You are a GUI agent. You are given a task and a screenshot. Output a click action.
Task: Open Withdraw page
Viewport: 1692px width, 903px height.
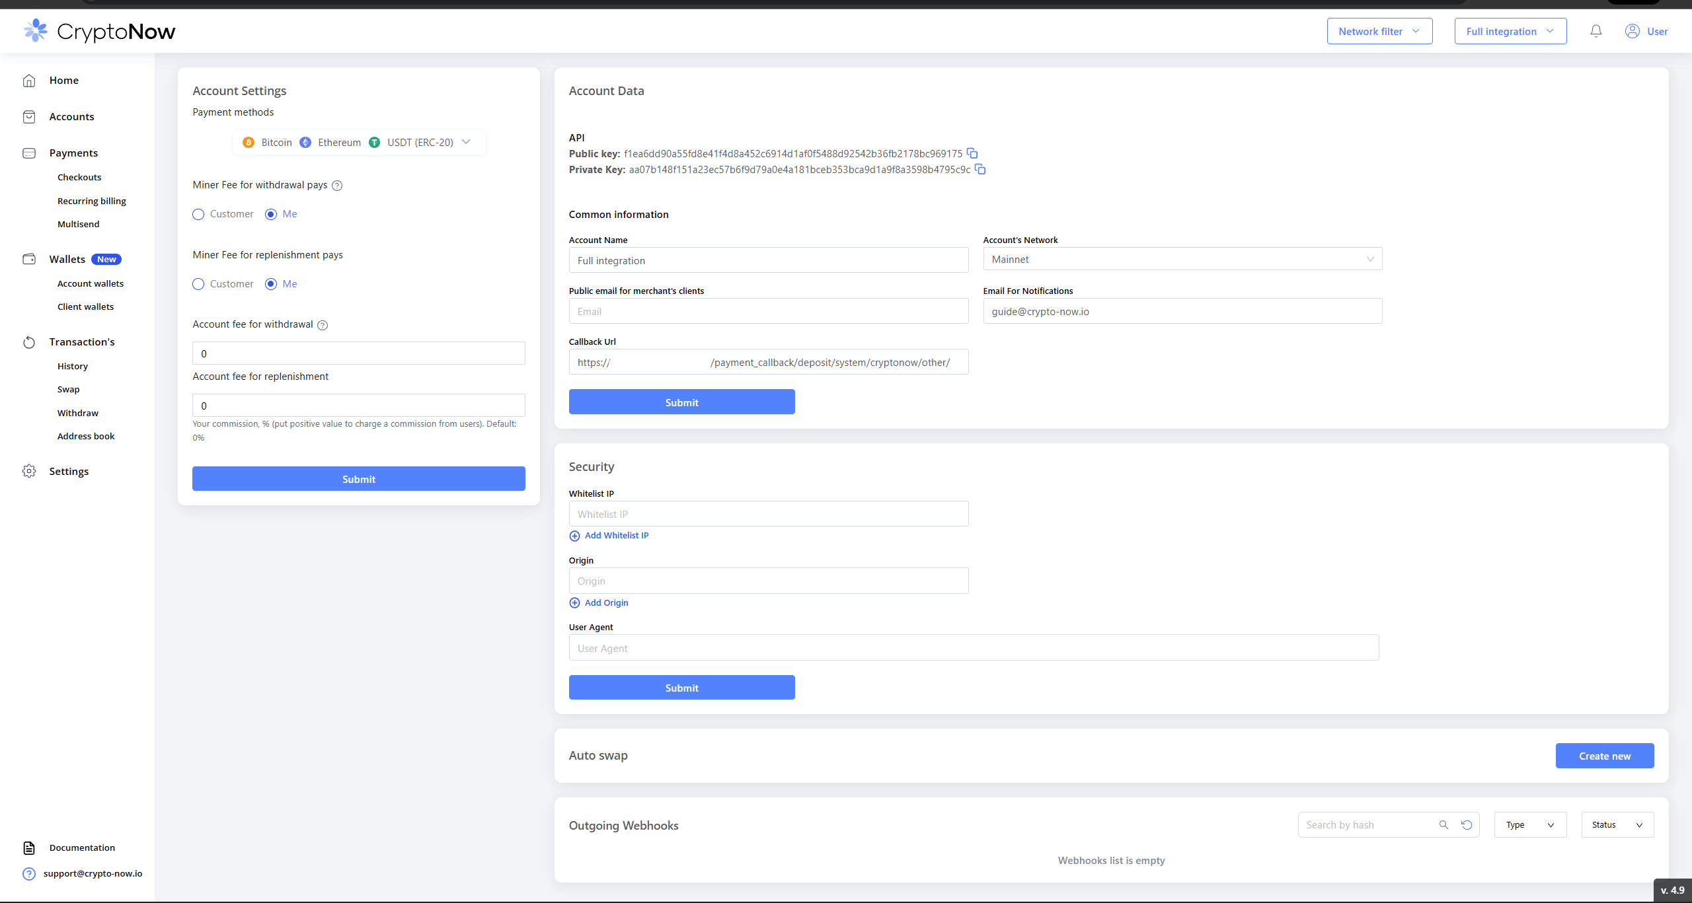coord(77,413)
